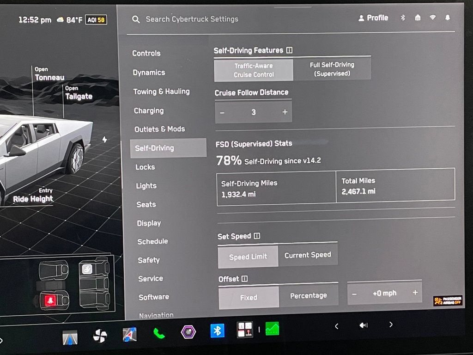Show info for Offset
The width and height of the screenshot is (473, 355).
[x=245, y=279]
